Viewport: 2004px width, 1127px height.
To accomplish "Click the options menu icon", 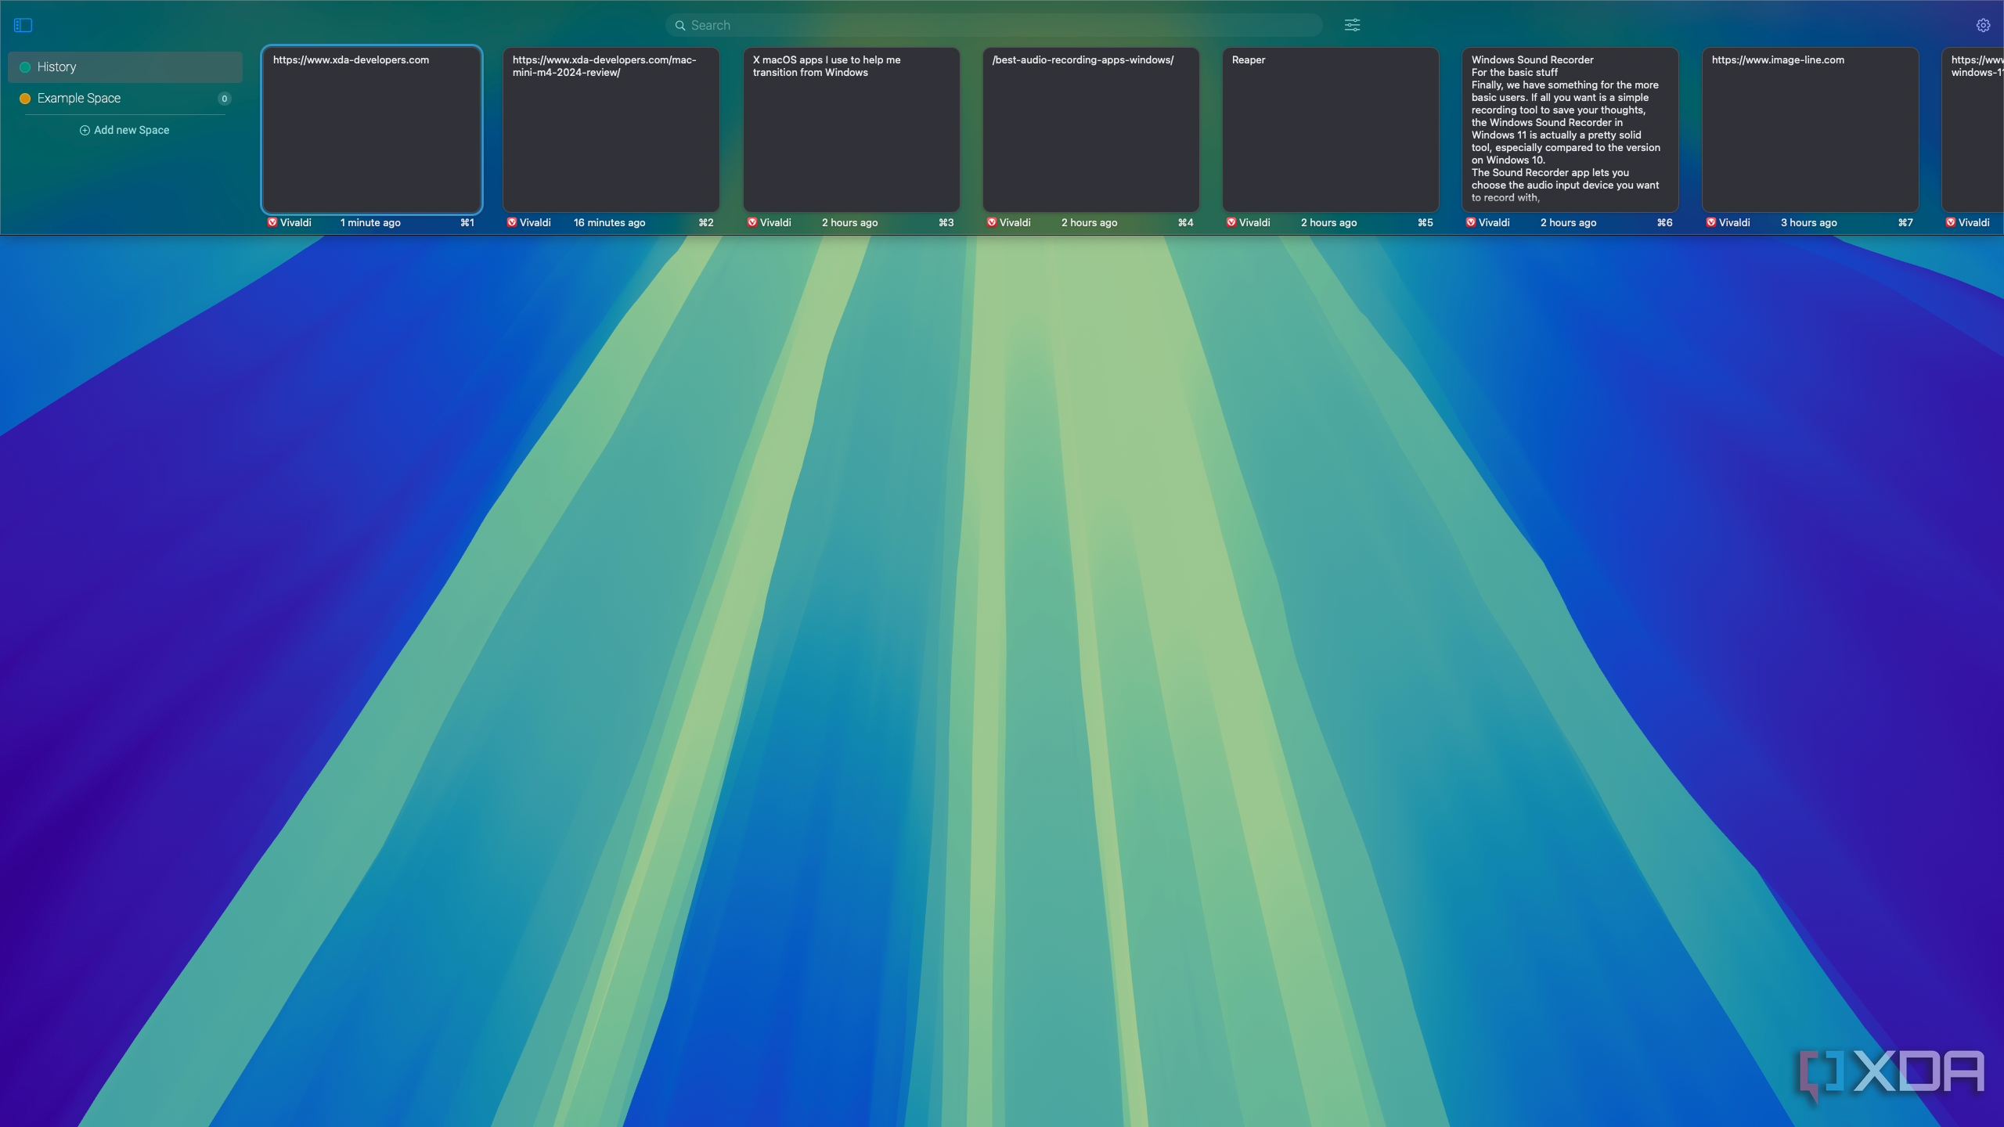I will pyautogui.click(x=1352, y=25).
